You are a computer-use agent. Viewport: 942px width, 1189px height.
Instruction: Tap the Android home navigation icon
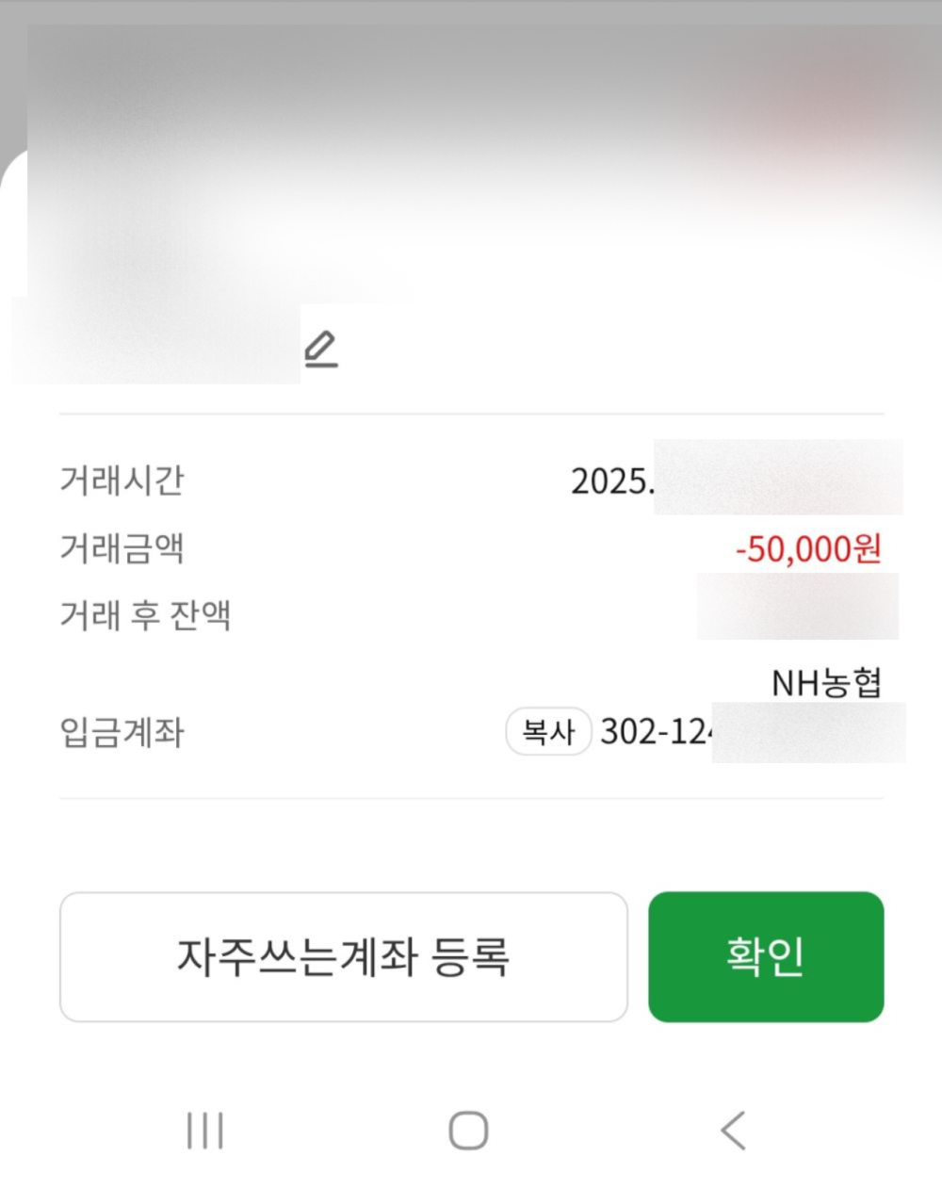pos(468,1130)
